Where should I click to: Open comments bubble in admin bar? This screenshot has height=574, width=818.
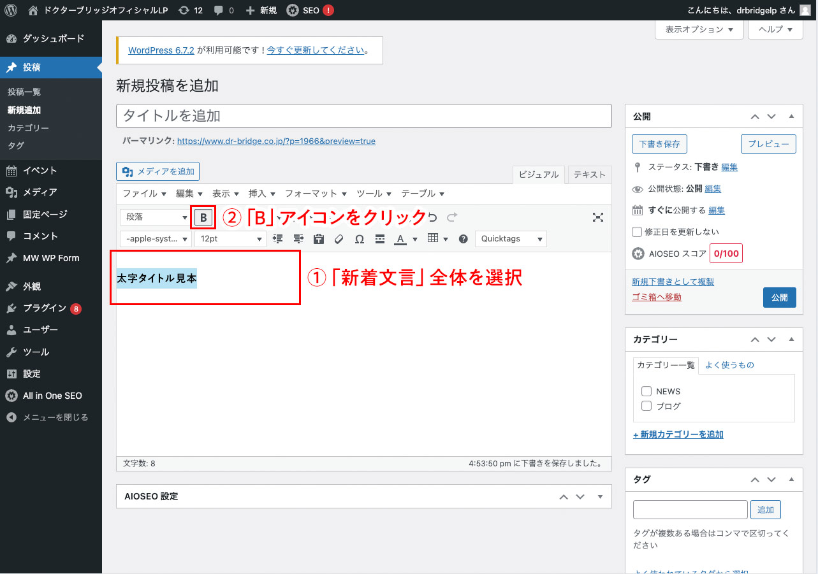click(x=224, y=10)
